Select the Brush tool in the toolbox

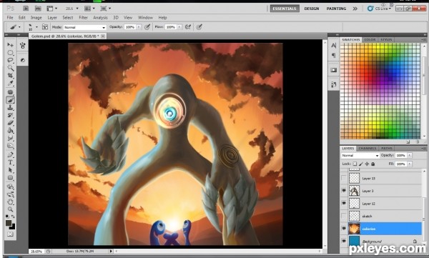(11, 100)
